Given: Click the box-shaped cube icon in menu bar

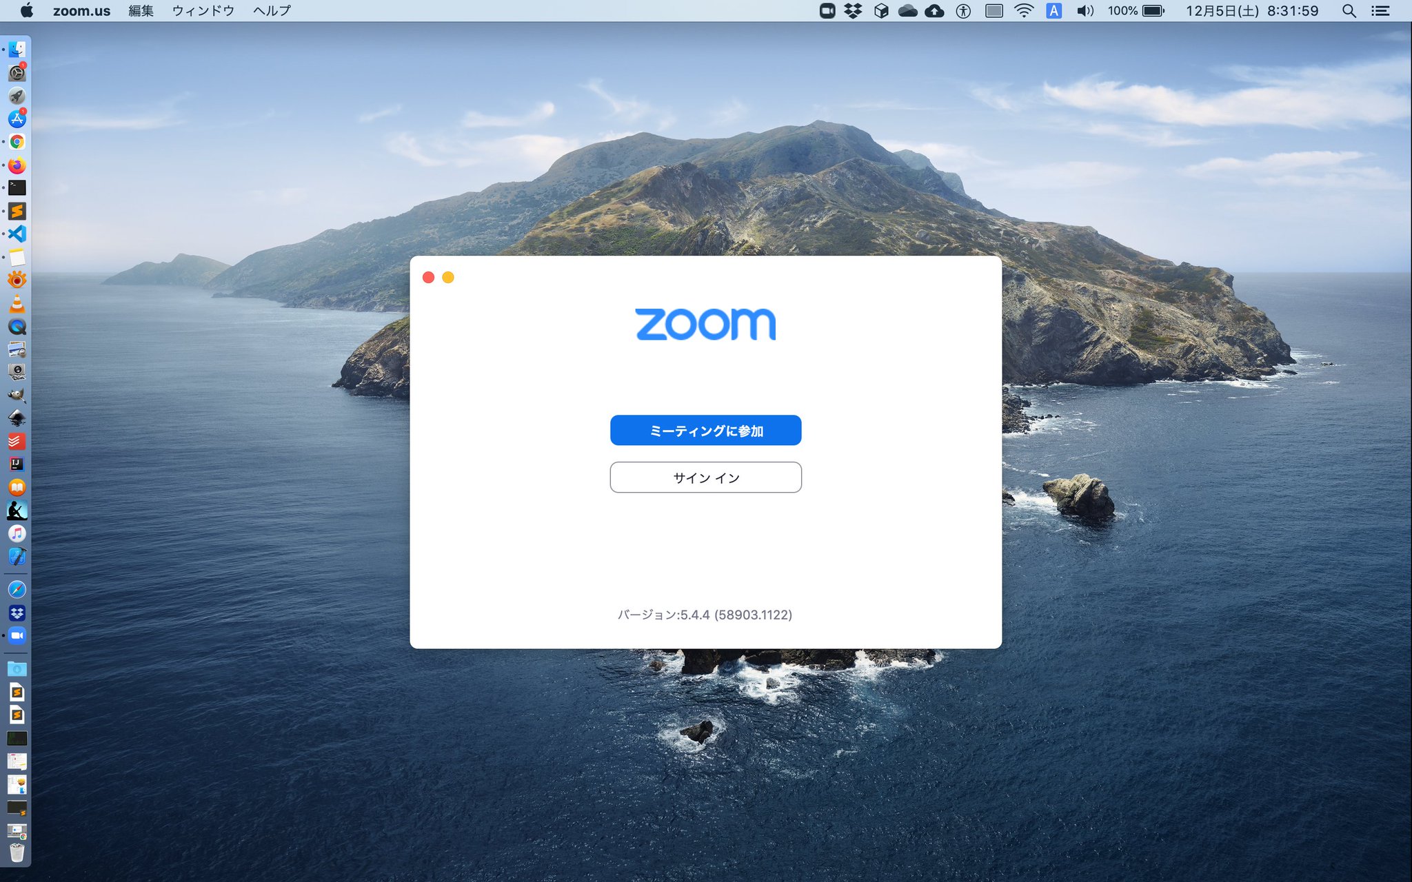Looking at the screenshot, I should [881, 10].
